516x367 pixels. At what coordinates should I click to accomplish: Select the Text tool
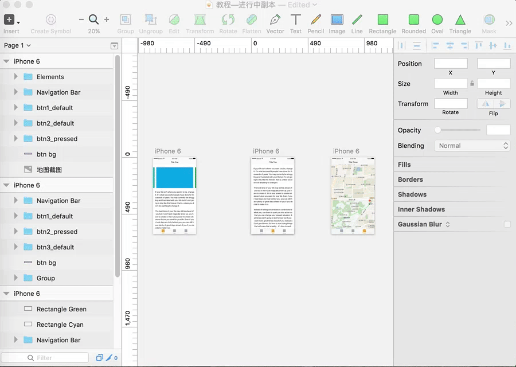tap(295, 19)
